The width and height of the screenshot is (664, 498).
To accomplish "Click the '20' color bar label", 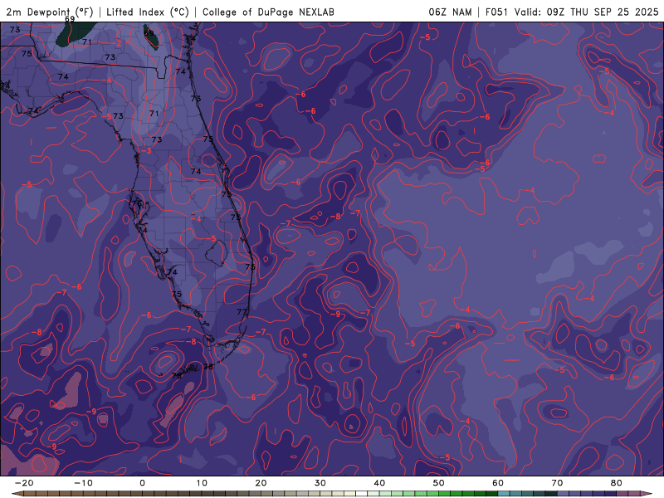I will click(261, 483).
